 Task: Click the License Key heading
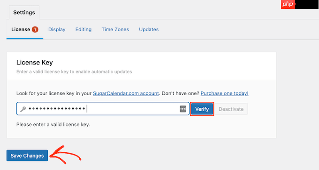click(x=35, y=63)
